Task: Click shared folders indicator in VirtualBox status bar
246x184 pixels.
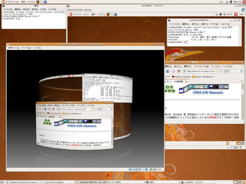Action: pyautogui.click(x=146, y=169)
